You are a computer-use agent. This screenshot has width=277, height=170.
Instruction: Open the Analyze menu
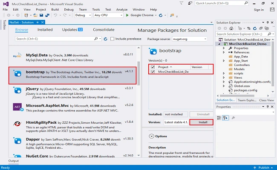click(x=122, y=9)
